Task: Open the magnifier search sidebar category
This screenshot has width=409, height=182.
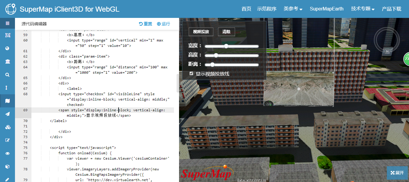Action: (x=7, y=75)
